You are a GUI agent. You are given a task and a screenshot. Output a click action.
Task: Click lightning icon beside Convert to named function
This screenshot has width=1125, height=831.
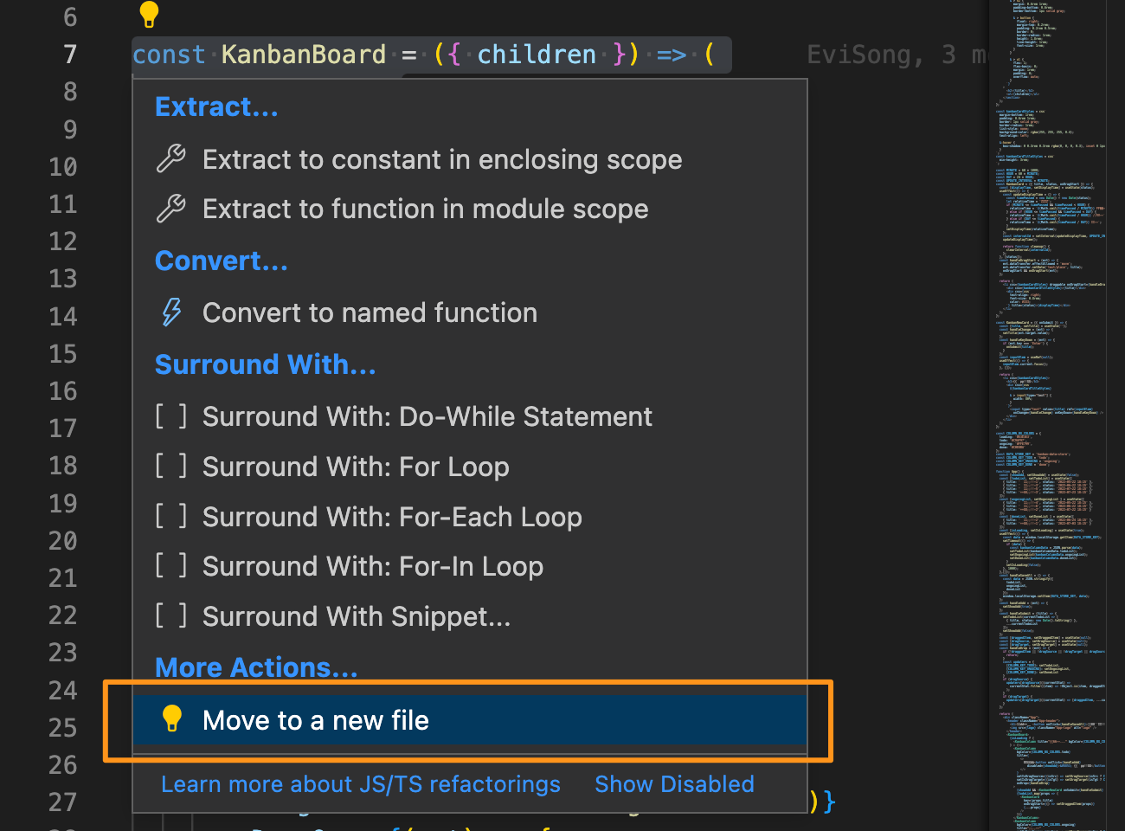(171, 312)
